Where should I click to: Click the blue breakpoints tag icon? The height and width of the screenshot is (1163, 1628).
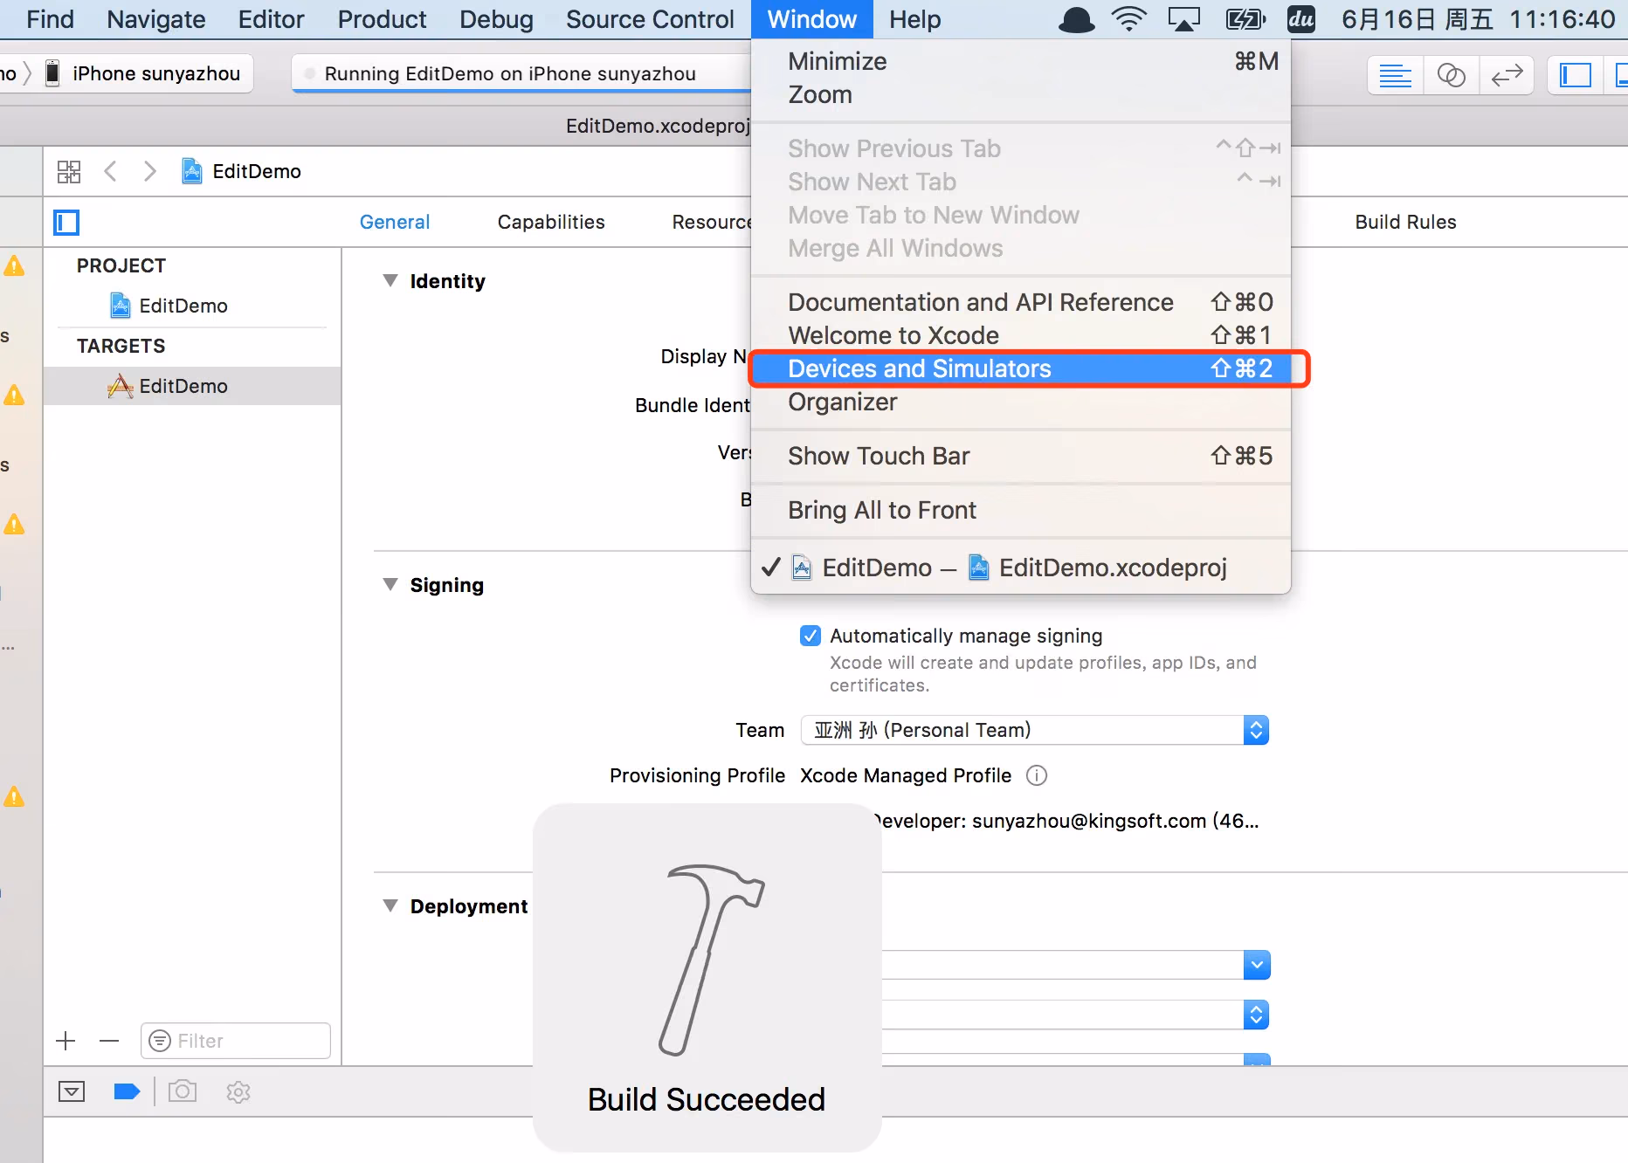127,1091
